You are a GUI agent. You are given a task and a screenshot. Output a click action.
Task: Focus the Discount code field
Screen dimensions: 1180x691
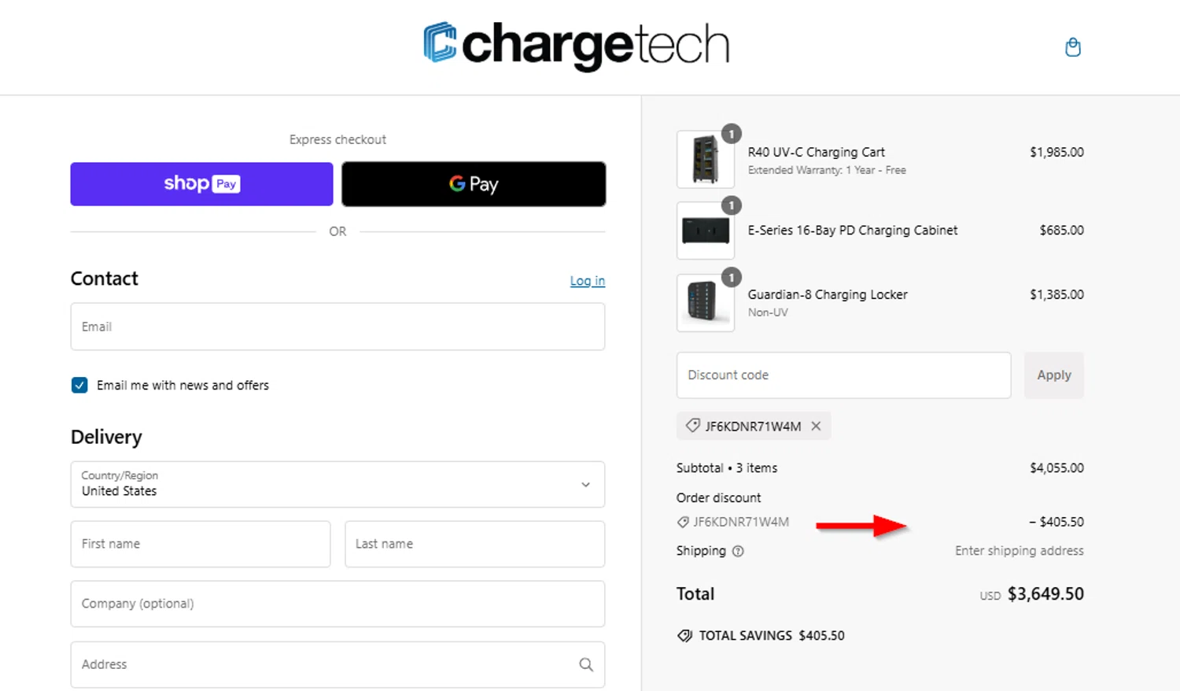pyautogui.click(x=843, y=375)
